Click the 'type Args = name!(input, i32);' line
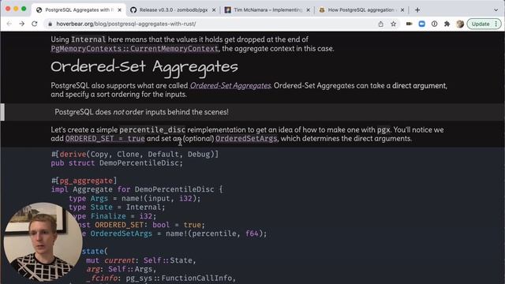Viewport: 505px width, 284px height. 135,198
